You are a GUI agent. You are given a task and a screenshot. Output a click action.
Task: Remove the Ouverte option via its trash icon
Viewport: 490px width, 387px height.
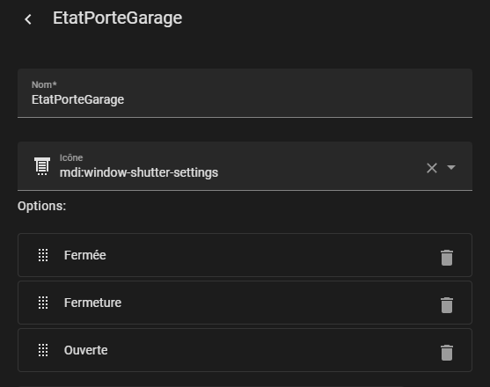(x=447, y=353)
